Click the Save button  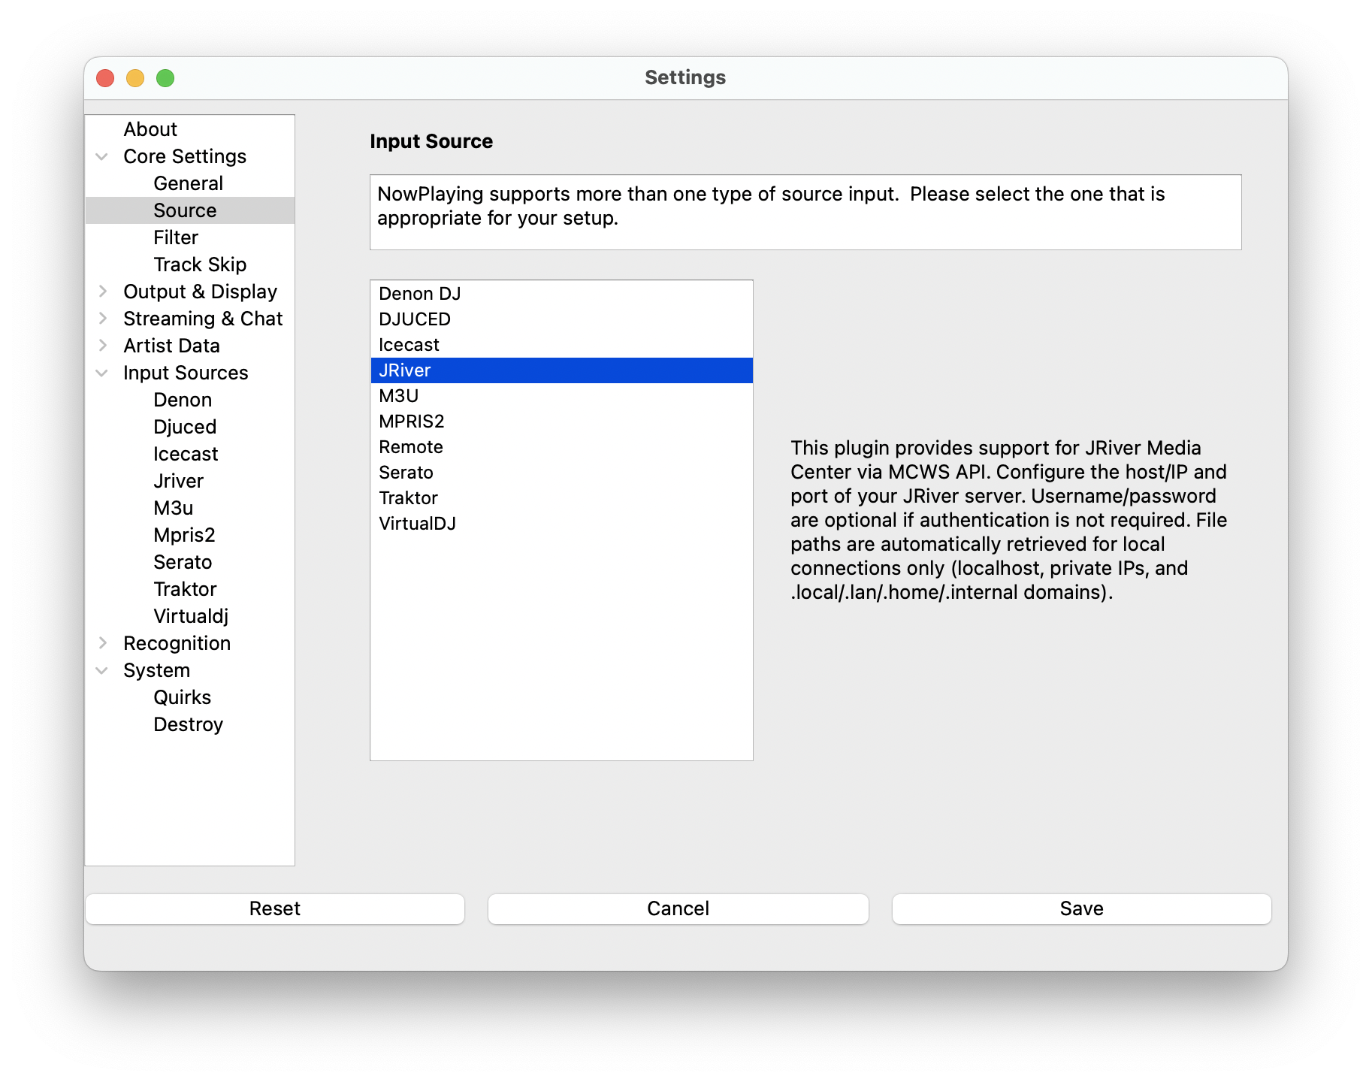tap(1080, 908)
